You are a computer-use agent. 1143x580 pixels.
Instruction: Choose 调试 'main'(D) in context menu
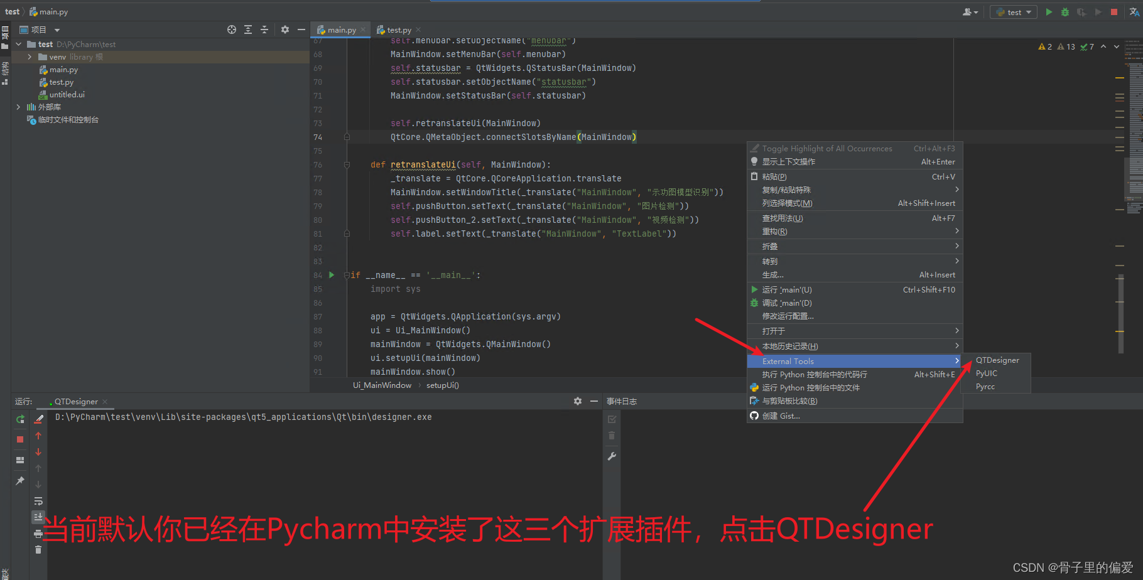click(854, 303)
